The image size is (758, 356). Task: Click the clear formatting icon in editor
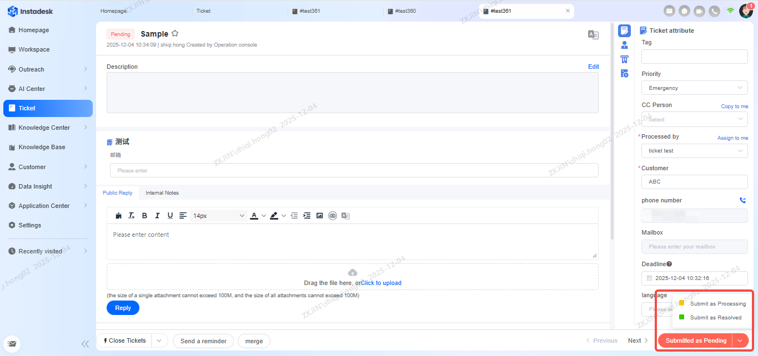pos(132,216)
